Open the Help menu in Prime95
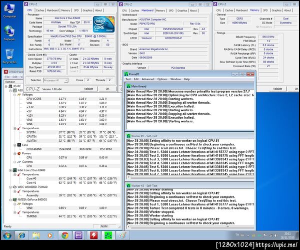Viewport: 300px width, 250px height. pyautogui.click(x=186, y=79)
